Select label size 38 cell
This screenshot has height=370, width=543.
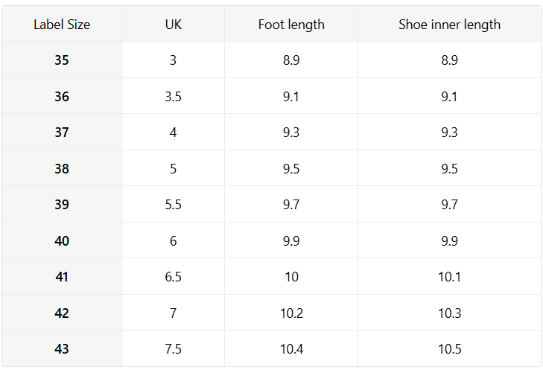62,168
